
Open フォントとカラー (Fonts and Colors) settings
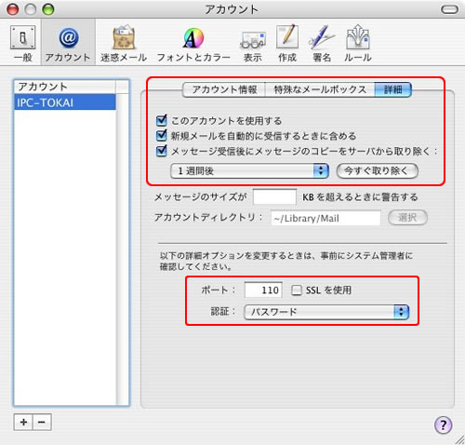[x=193, y=44]
